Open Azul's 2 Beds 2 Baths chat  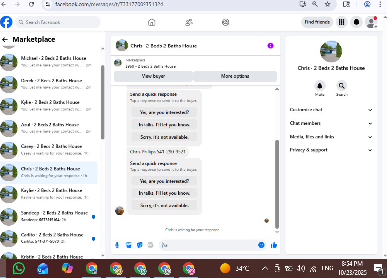(49, 128)
